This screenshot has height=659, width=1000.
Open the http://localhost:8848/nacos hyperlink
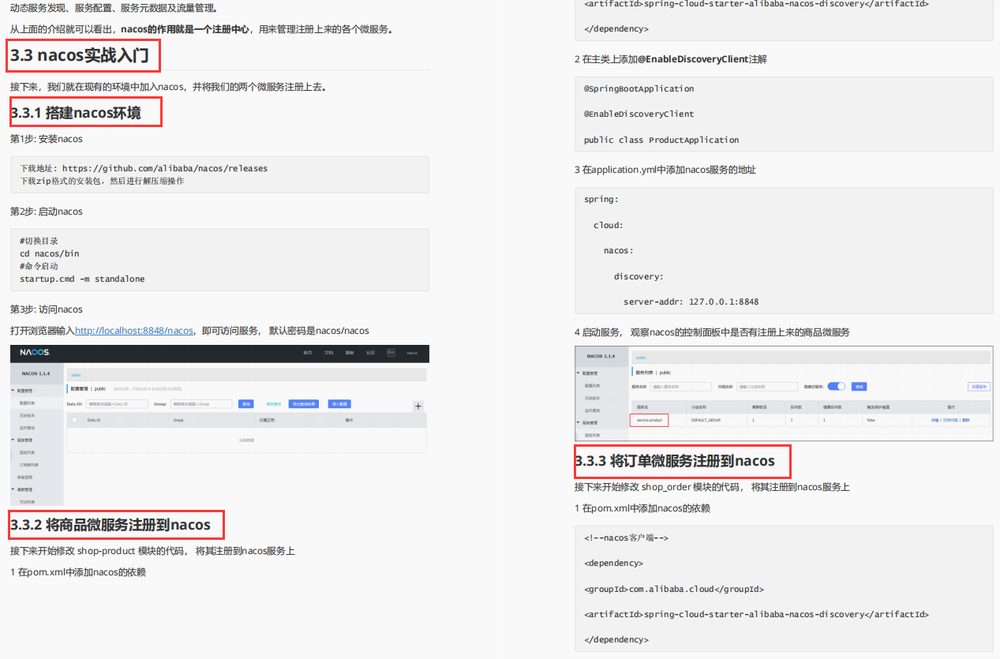click(x=134, y=331)
